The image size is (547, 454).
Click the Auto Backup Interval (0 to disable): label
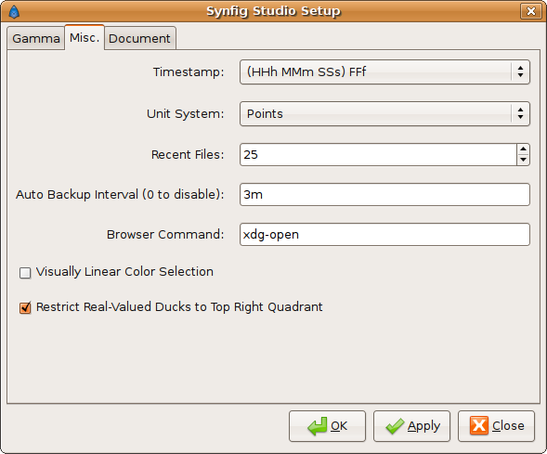120,195
